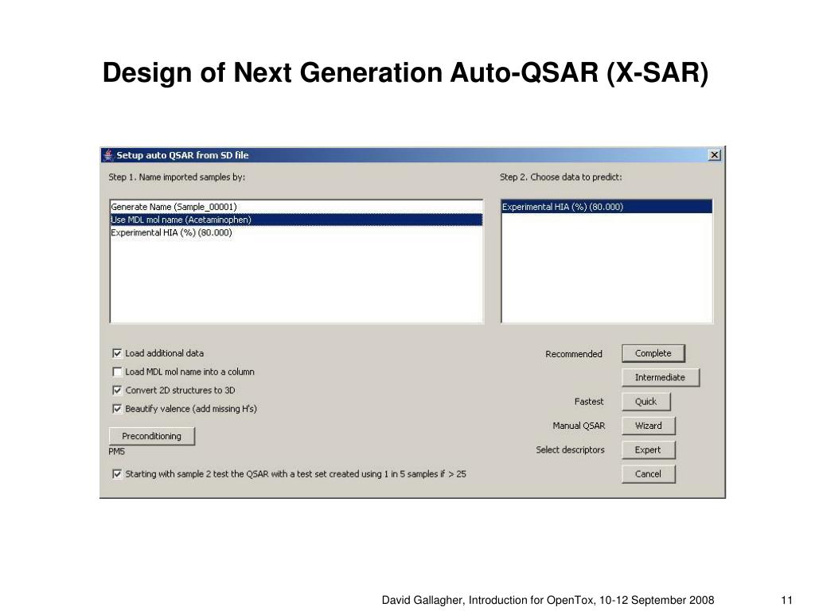This screenshot has width=815, height=611.
Task: Click the PM5 label under Preconditioning
Action: click(x=116, y=452)
